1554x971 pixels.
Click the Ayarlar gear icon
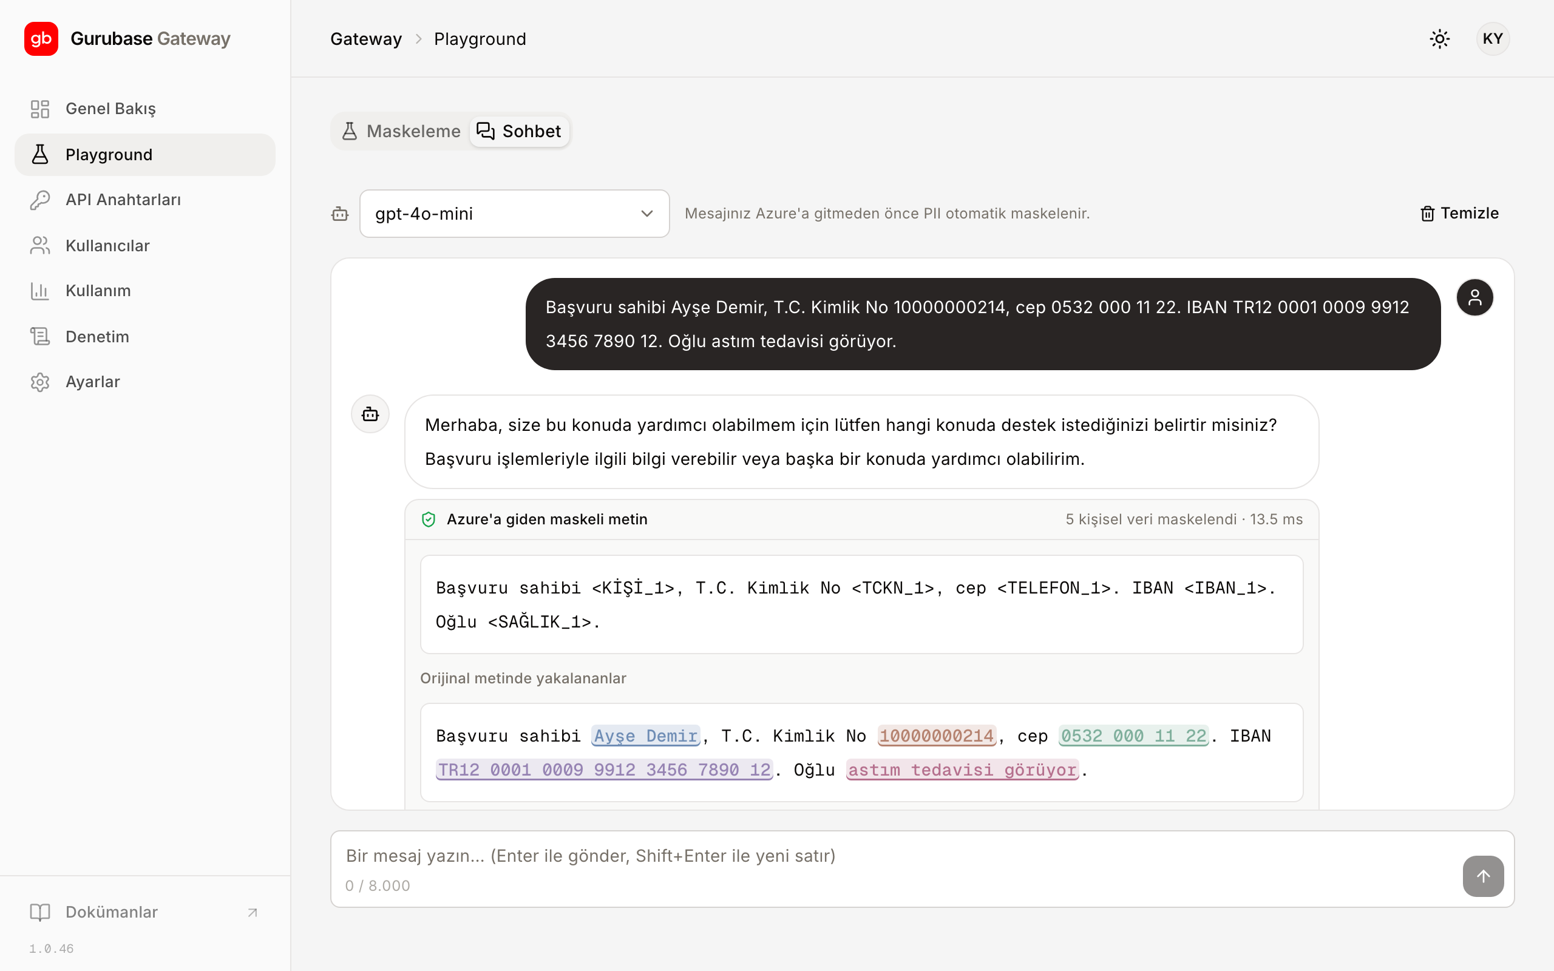tap(40, 382)
